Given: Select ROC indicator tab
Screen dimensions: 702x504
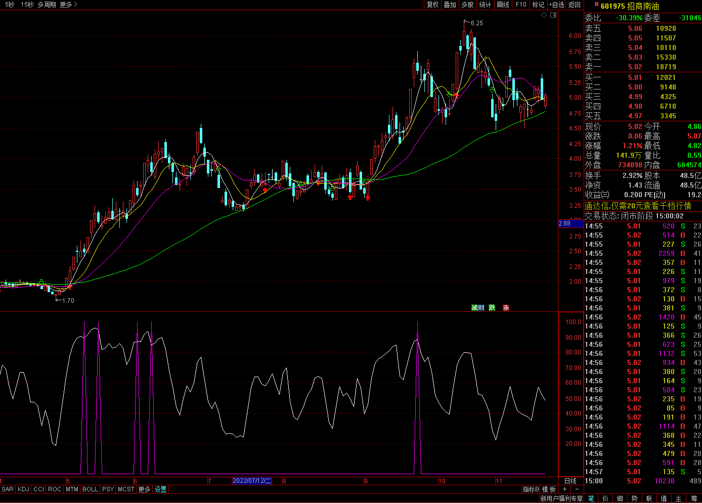Looking at the screenshot, I should (x=55, y=489).
